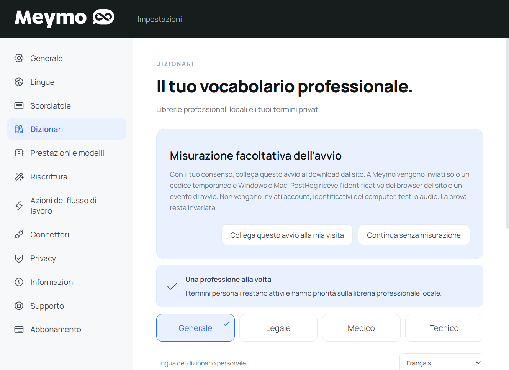This screenshot has width=509, height=370.
Task: Choose the Legale profession dictionary
Action: (x=278, y=328)
